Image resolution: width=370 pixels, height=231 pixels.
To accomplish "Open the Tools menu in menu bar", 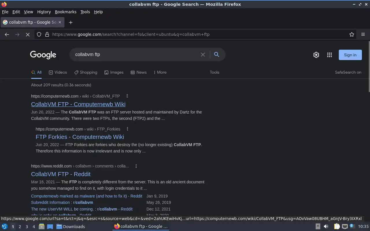I will pos(85,12).
